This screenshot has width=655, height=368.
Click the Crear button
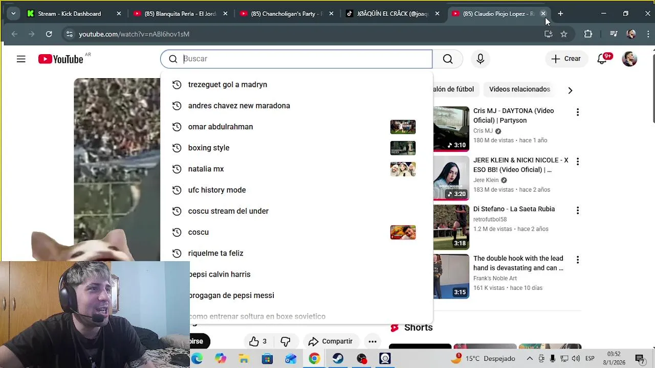coord(566,59)
